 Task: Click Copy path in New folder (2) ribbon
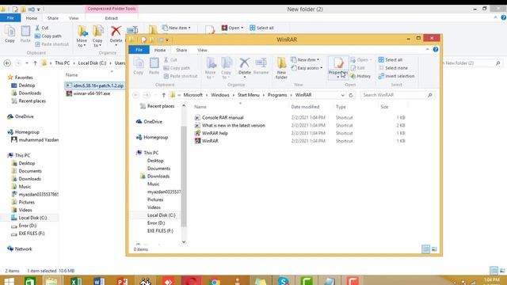pos(48,36)
